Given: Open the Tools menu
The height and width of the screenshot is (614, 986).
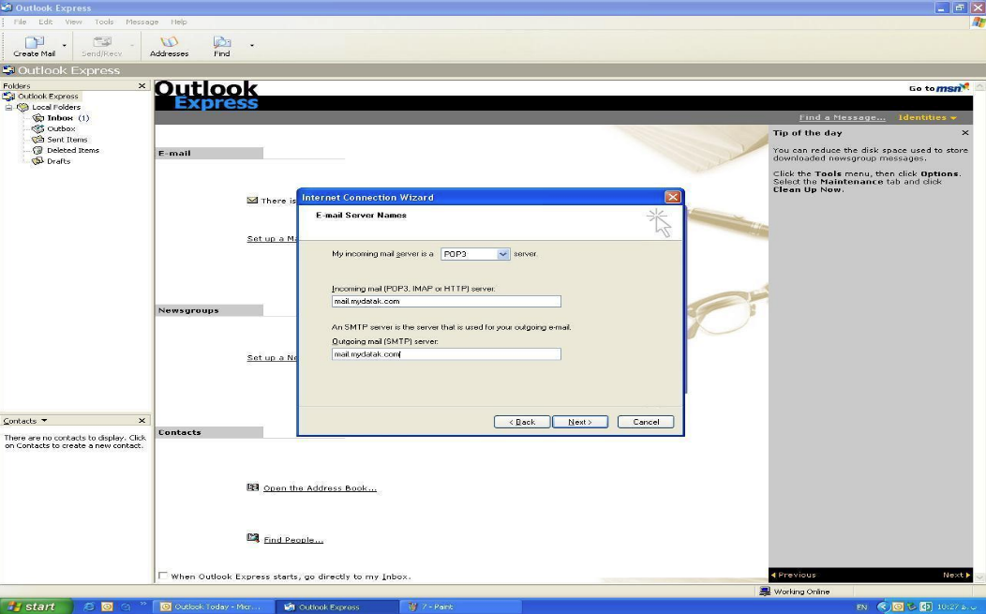Looking at the screenshot, I should (104, 22).
